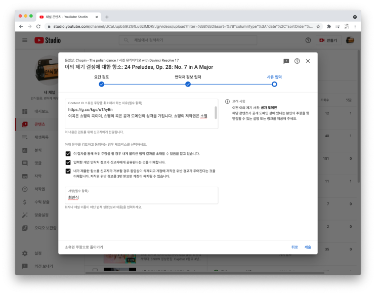Click the page vertical scrollbar on the right
Screen dimensions: 376x295
(359, 116)
